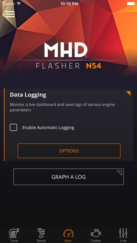Tap the battery indicator icon
Image resolution: width=137 pixels, height=243 pixels.
131,4
